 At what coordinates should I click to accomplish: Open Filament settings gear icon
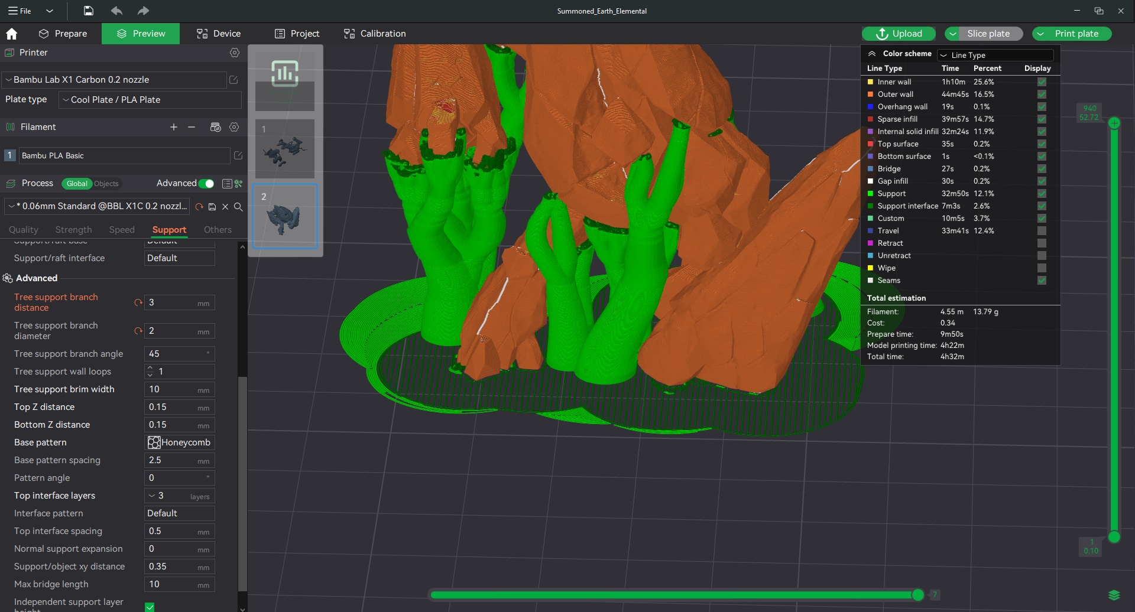[x=234, y=127]
